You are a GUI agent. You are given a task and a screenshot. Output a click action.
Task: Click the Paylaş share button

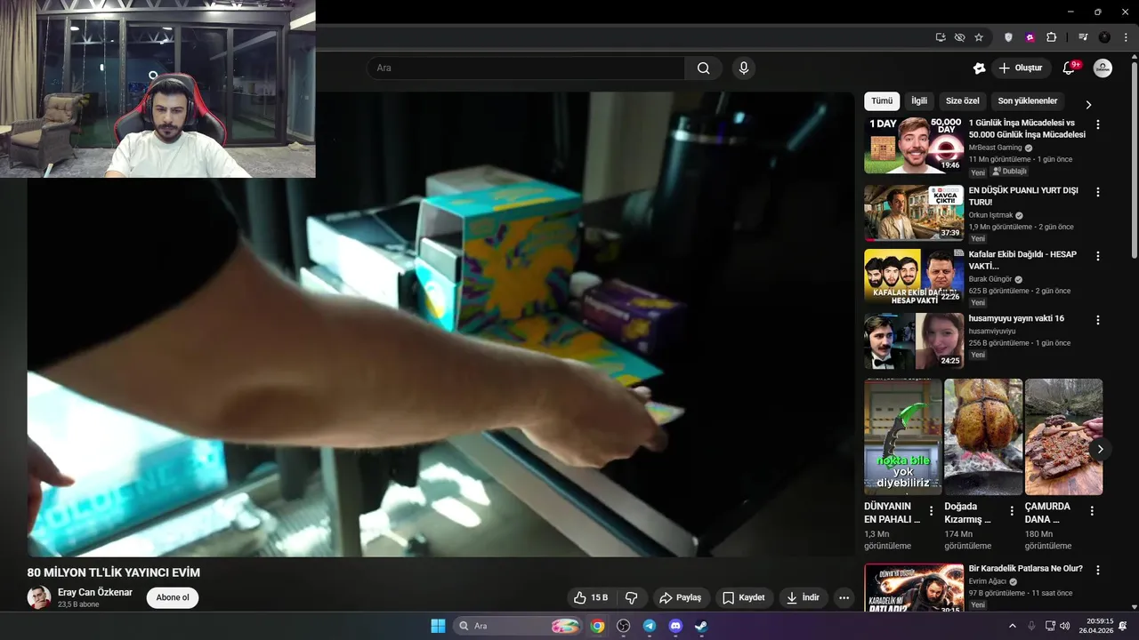click(680, 597)
